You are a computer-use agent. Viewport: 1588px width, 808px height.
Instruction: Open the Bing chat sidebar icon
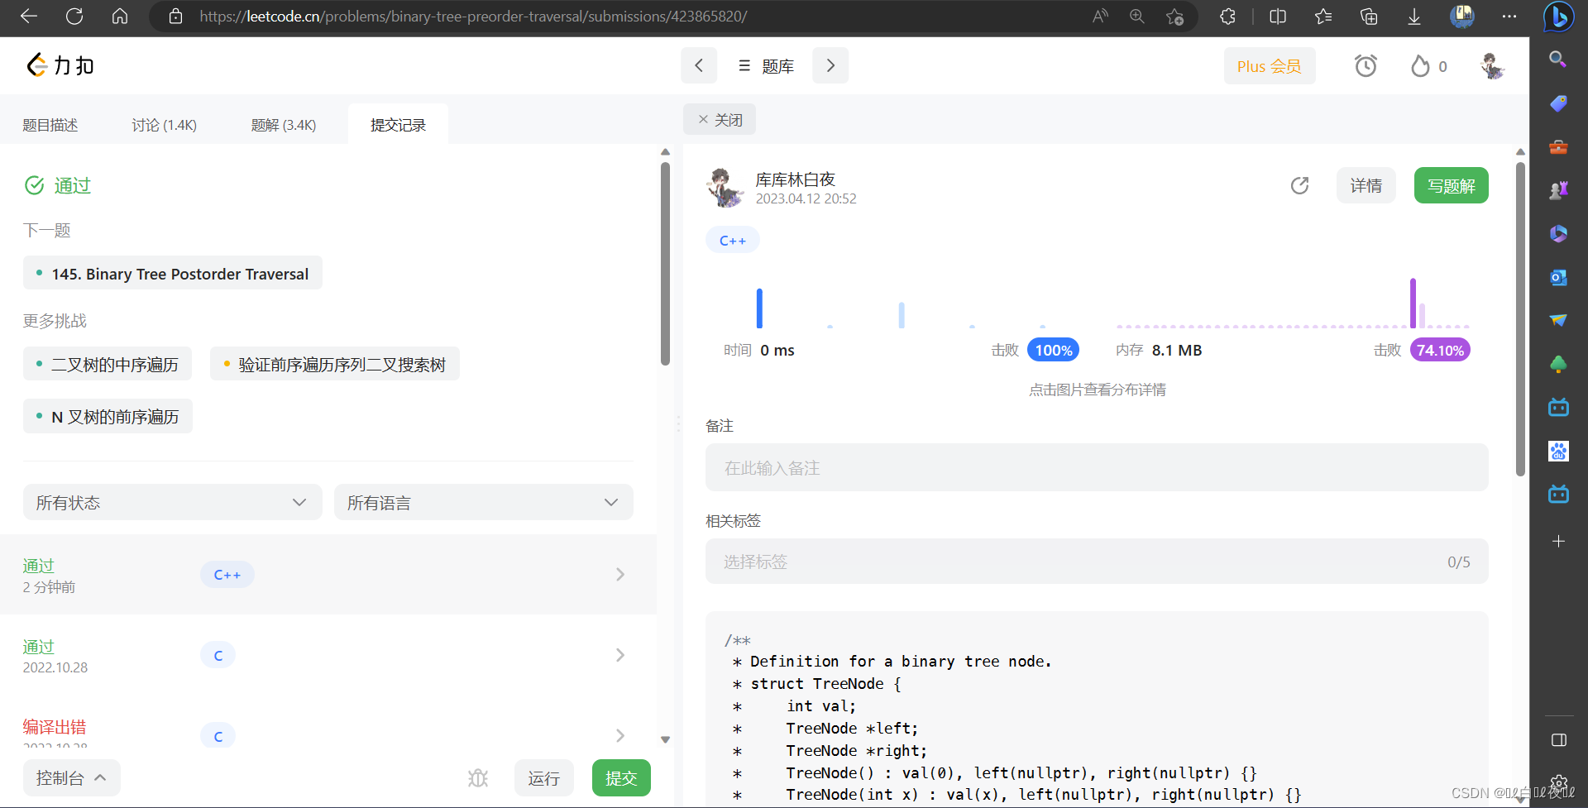(x=1558, y=17)
